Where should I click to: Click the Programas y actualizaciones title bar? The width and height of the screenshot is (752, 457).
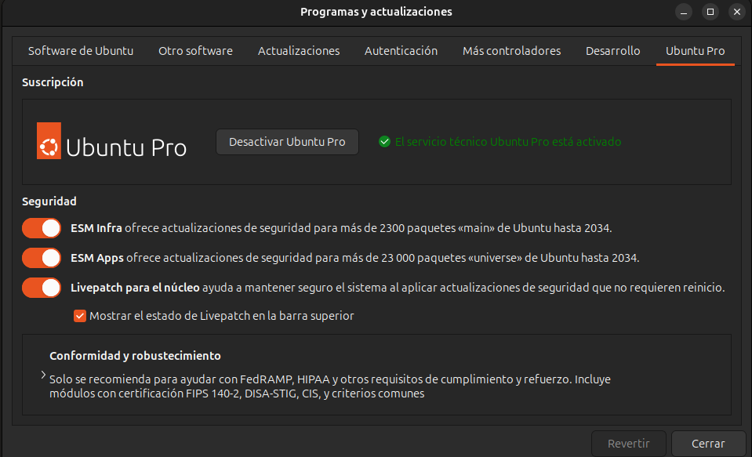pyautogui.click(x=376, y=12)
